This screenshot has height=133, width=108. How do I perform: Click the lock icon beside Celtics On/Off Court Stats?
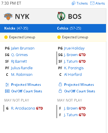60,91
